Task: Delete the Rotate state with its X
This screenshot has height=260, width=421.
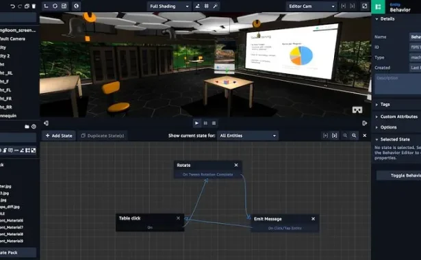Action: point(236,166)
